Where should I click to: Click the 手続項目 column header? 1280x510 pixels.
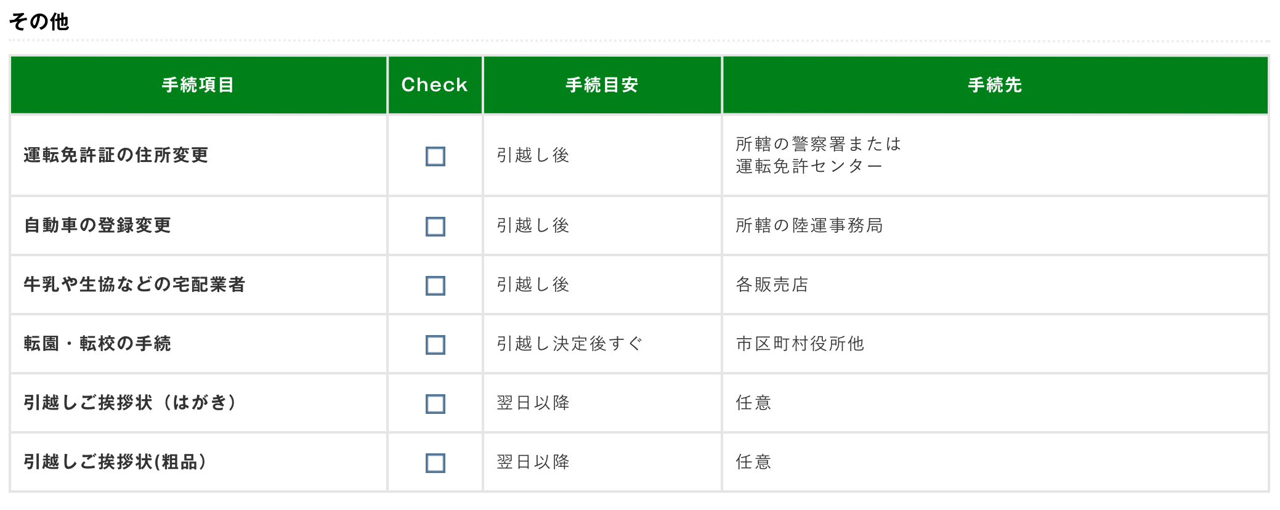pos(198,85)
